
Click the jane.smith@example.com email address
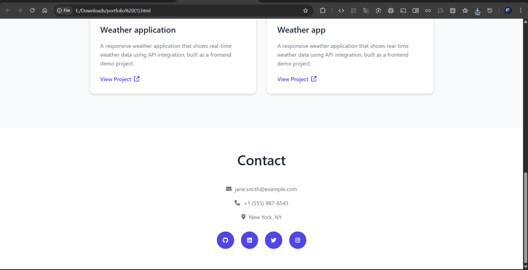click(x=266, y=189)
